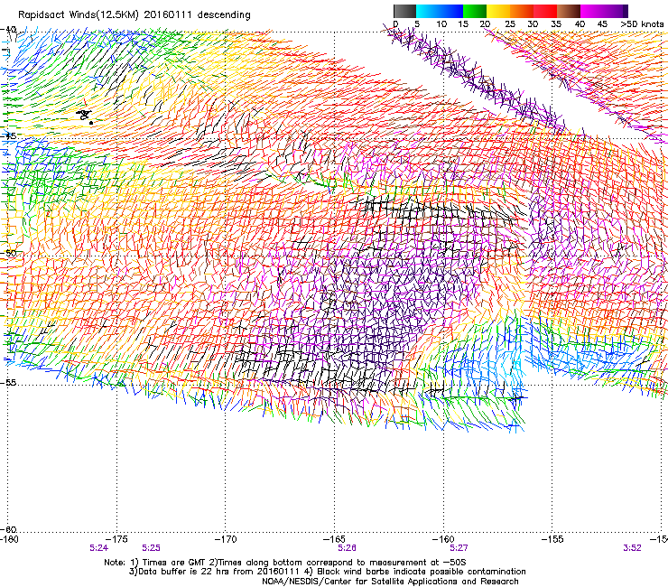Pick the red 30-35 knots legend color

point(545,11)
